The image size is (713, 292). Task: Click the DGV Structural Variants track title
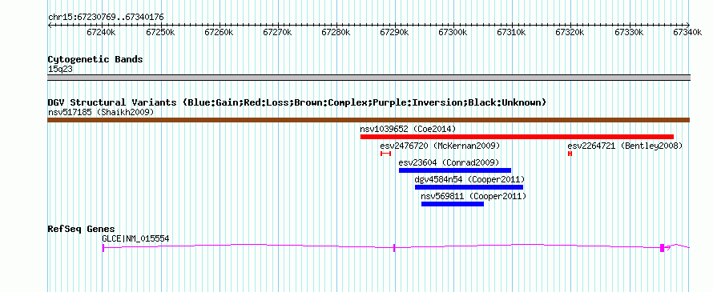[x=297, y=102]
